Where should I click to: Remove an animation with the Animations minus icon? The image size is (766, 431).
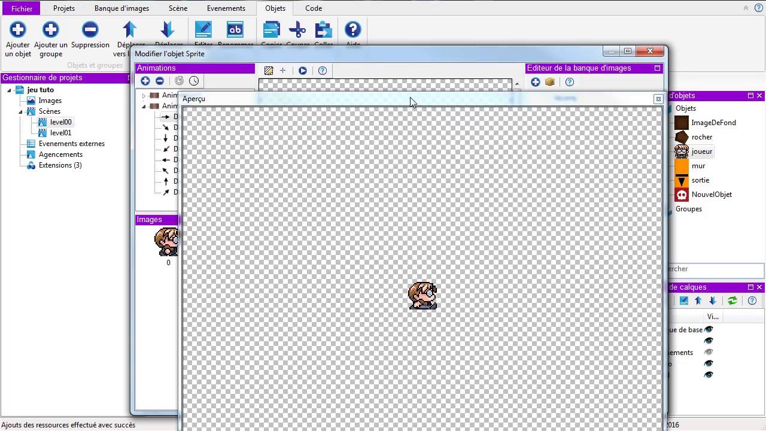(160, 81)
